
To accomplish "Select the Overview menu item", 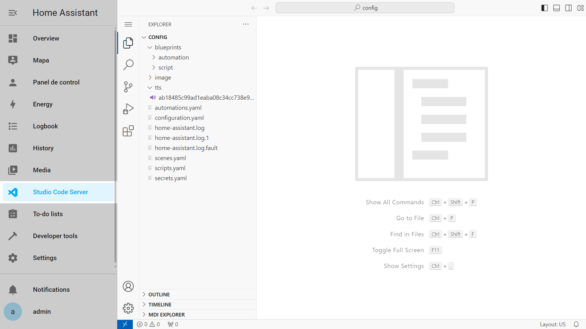I will tap(58, 38).
